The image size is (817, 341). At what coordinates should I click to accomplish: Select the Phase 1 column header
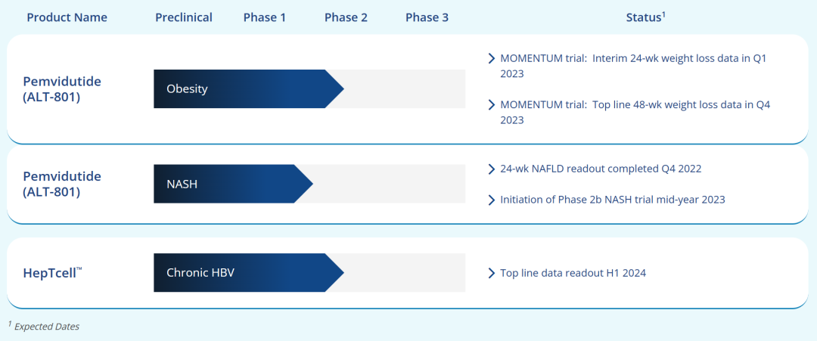(265, 17)
